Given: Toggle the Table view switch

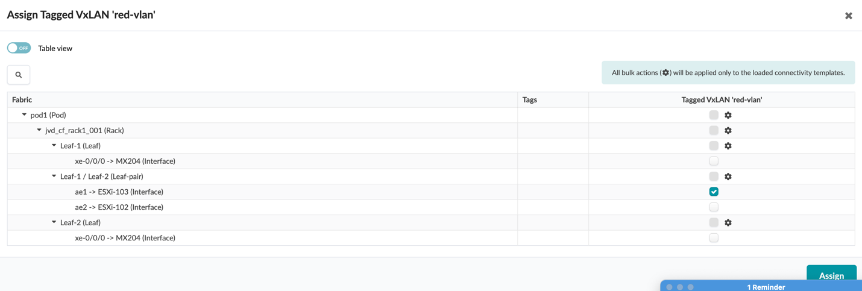Looking at the screenshot, I should tap(19, 48).
